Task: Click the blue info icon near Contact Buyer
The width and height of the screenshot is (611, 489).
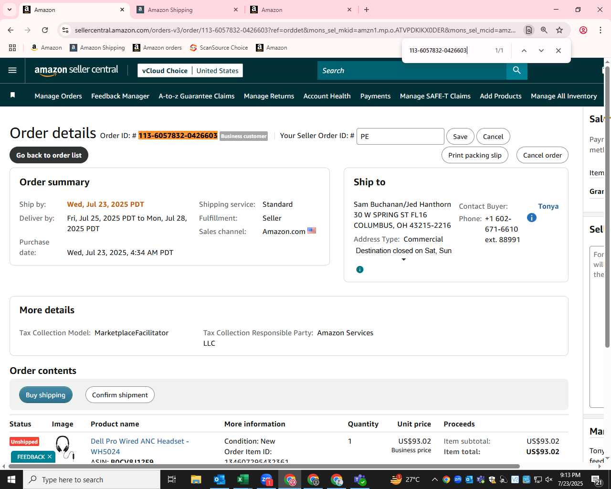Action: (x=531, y=218)
